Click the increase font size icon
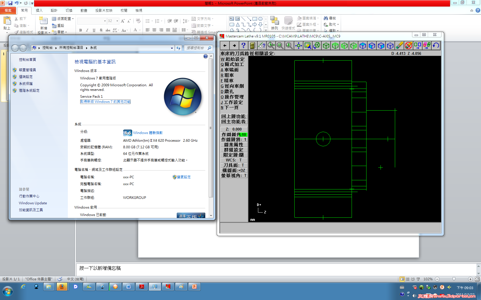 coord(123,21)
